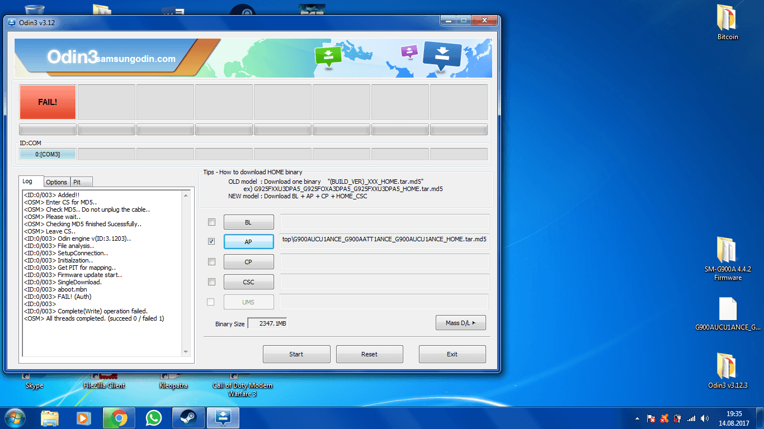Click the log line "aboot.mbn"

pyautogui.click(x=55, y=289)
